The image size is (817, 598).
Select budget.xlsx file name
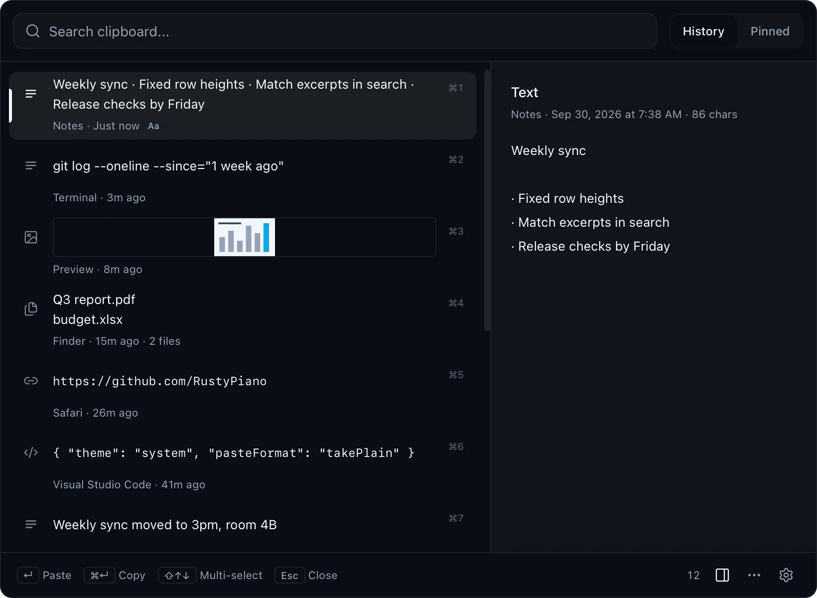(x=88, y=319)
